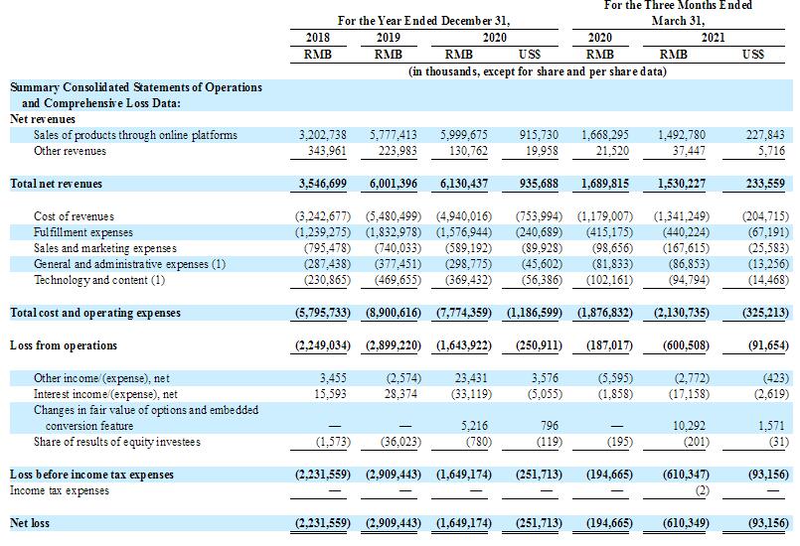Click total net revenues 233,559 in US$
This screenshot has height=546, width=800.
click(765, 184)
